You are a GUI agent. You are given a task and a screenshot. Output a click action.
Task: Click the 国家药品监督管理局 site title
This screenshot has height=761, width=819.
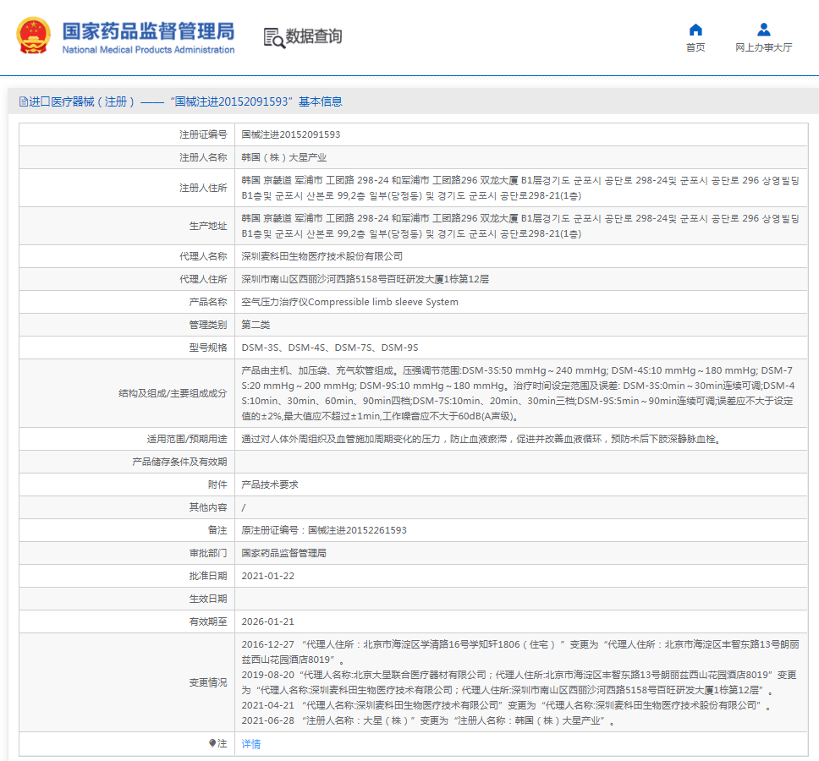148,32
